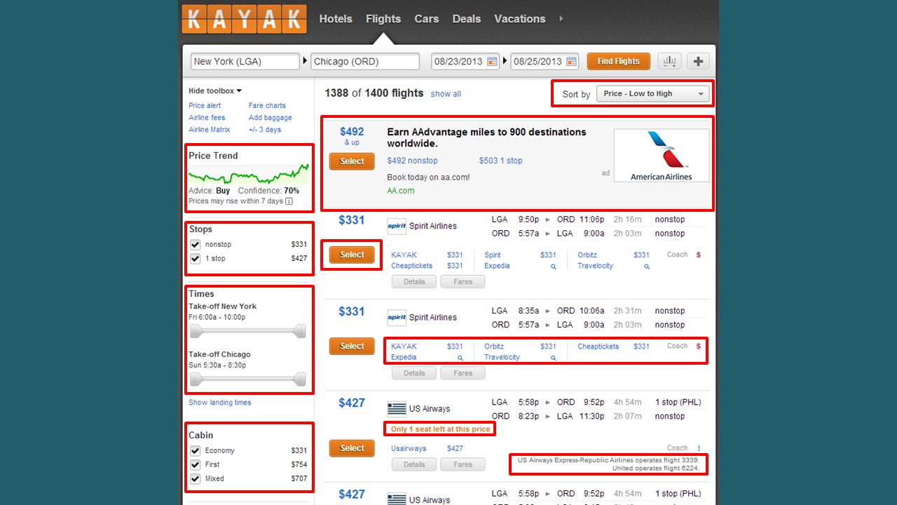
Task: Click 'Only 1 seat left at this price' text
Action: click(x=440, y=429)
